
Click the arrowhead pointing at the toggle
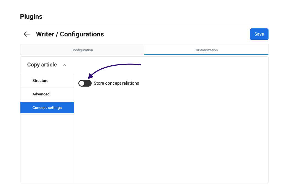coord(90,76)
